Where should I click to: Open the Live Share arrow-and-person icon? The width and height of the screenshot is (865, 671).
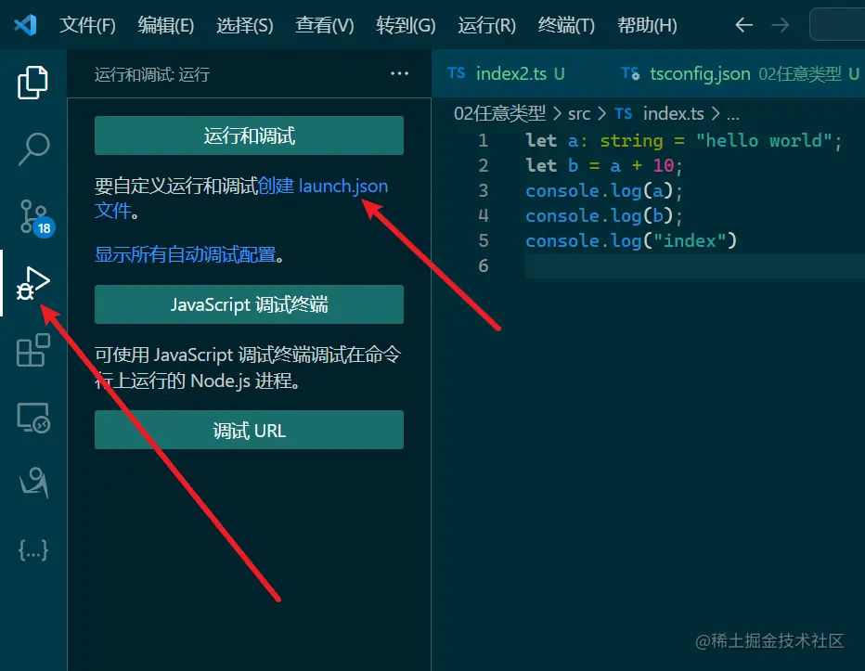coord(33,483)
